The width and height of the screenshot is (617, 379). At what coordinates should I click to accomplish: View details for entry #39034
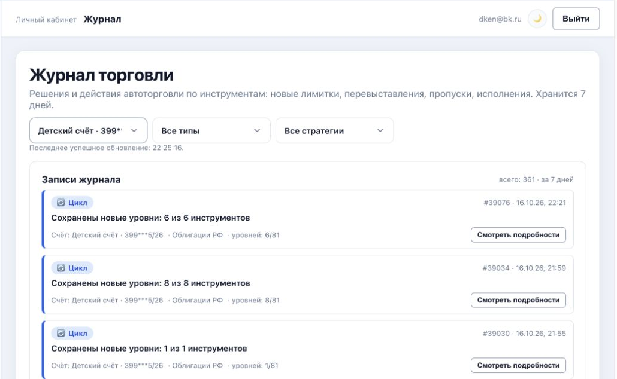(x=518, y=300)
